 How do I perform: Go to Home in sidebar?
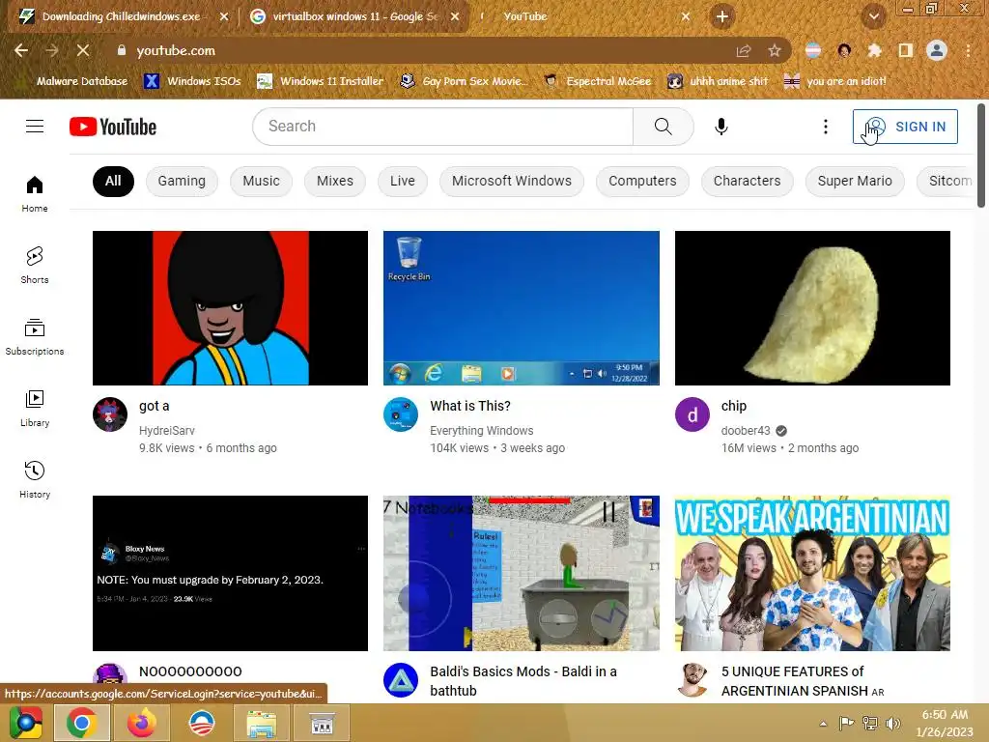pos(35,193)
